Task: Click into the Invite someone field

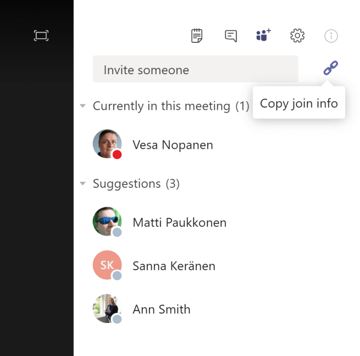Action: coord(195,70)
